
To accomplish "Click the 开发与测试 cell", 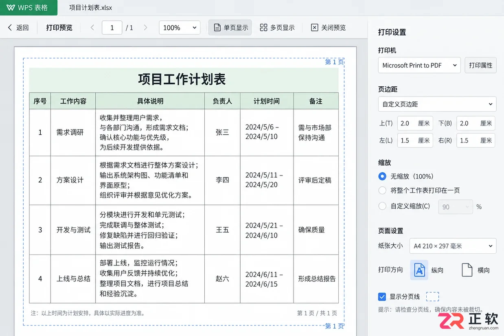I will [73, 230].
